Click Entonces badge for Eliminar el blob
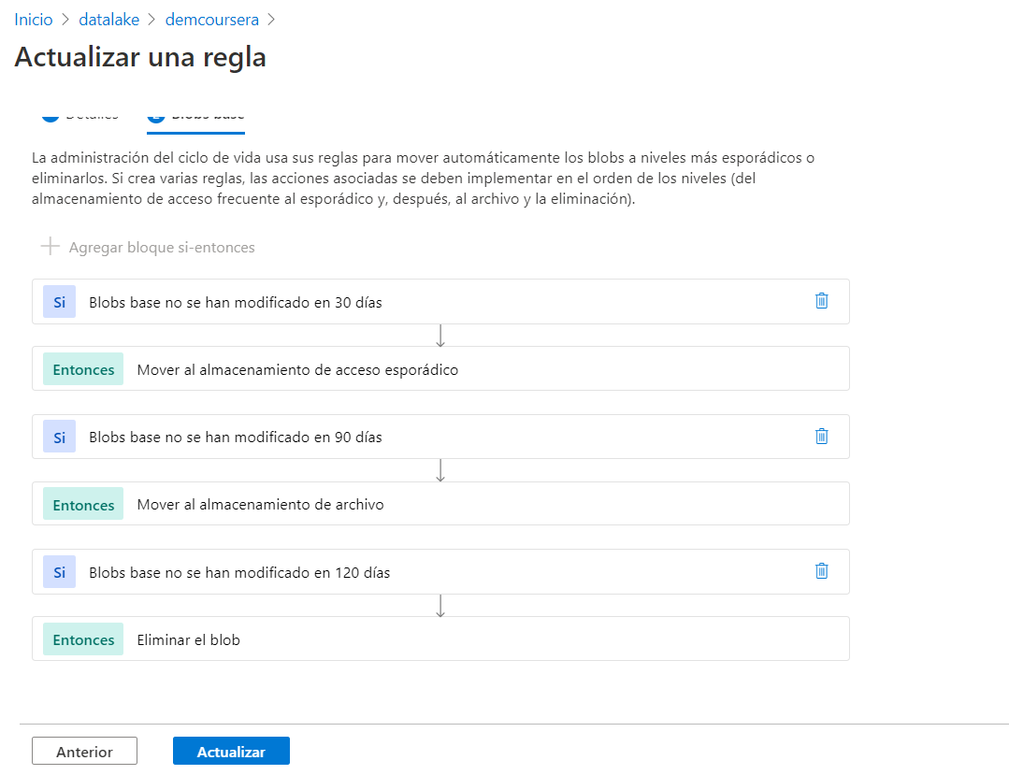 (x=83, y=639)
